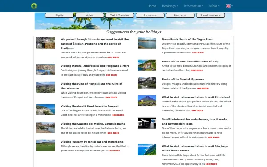Open the Spanish Pyrenees thumbnail image
The height and width of the screenshot is (167, 267).
147,83
